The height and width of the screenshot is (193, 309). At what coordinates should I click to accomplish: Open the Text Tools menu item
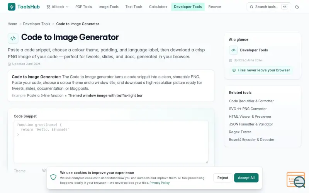click(x=134, y=7)
